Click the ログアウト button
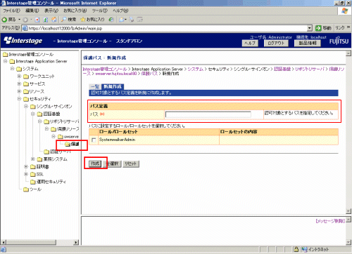Viewport: 352px width, 254px height. point(276,44)
